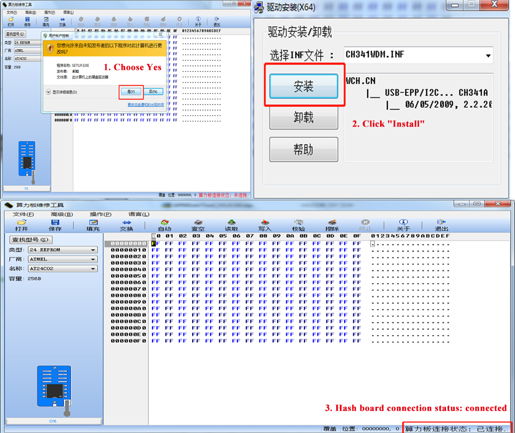Open 文件(F) menu in window behind UAC dialog
Viewport: 515px width, 433px height.
pyautogui.click(x=11, y=12)
